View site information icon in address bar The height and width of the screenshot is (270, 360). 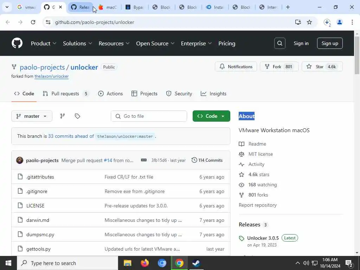point(48,22)
